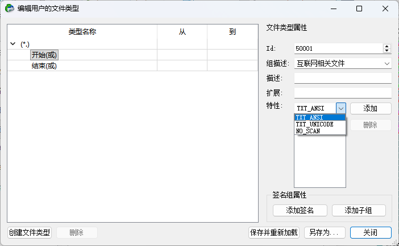Click the 添加子组 button
399x246 pixels.
(359, 210)
